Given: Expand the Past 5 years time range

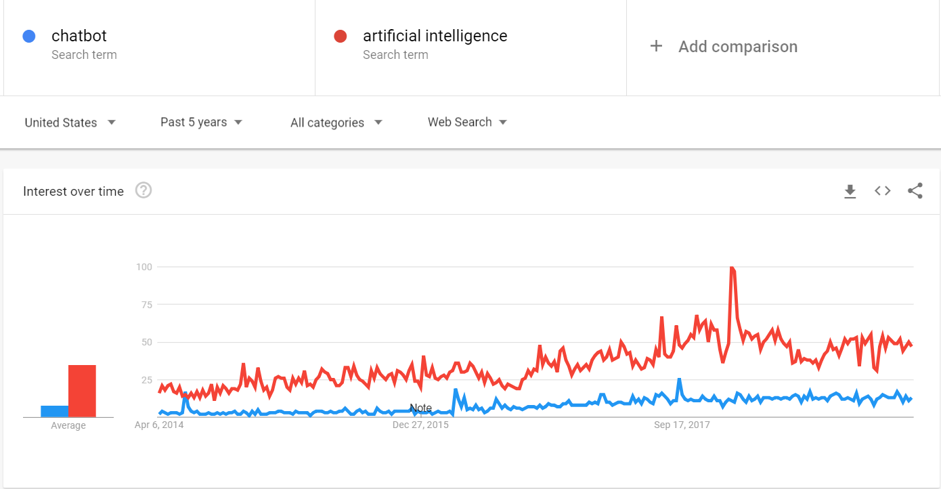Looking at the screenshot, I should tap(201, 122).
